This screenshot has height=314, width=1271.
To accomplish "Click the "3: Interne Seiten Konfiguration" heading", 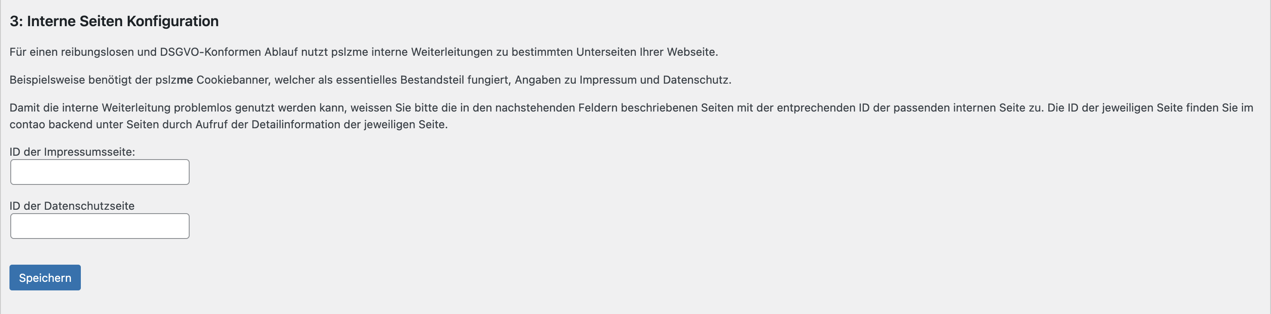I will pos(114,21).
